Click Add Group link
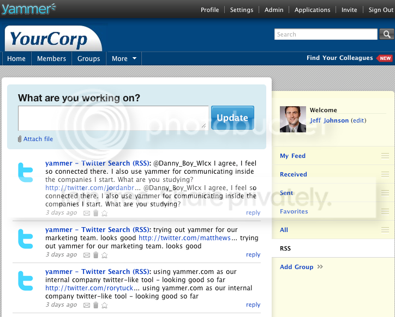This screenshot has width=395, height=317. [x=296, y=267]
